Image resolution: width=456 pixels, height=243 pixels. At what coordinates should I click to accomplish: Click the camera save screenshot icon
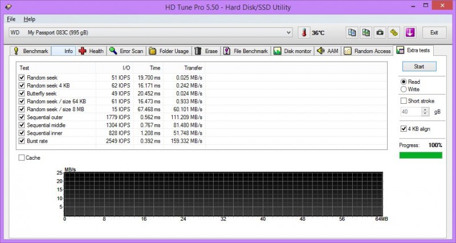pyautogui.click(x=380, y=33)
